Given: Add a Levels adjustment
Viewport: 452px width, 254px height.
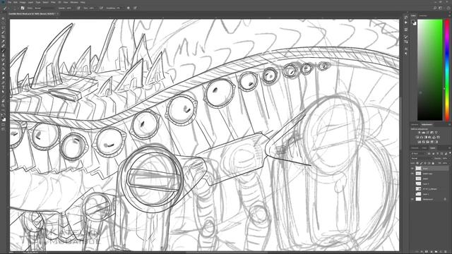Looking at the screenshot, I should point(423,133).
